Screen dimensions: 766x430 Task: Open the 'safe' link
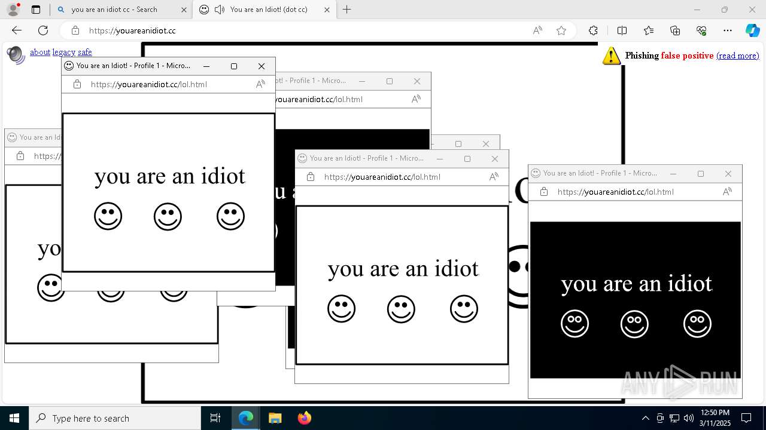click(x=85, y=52)
